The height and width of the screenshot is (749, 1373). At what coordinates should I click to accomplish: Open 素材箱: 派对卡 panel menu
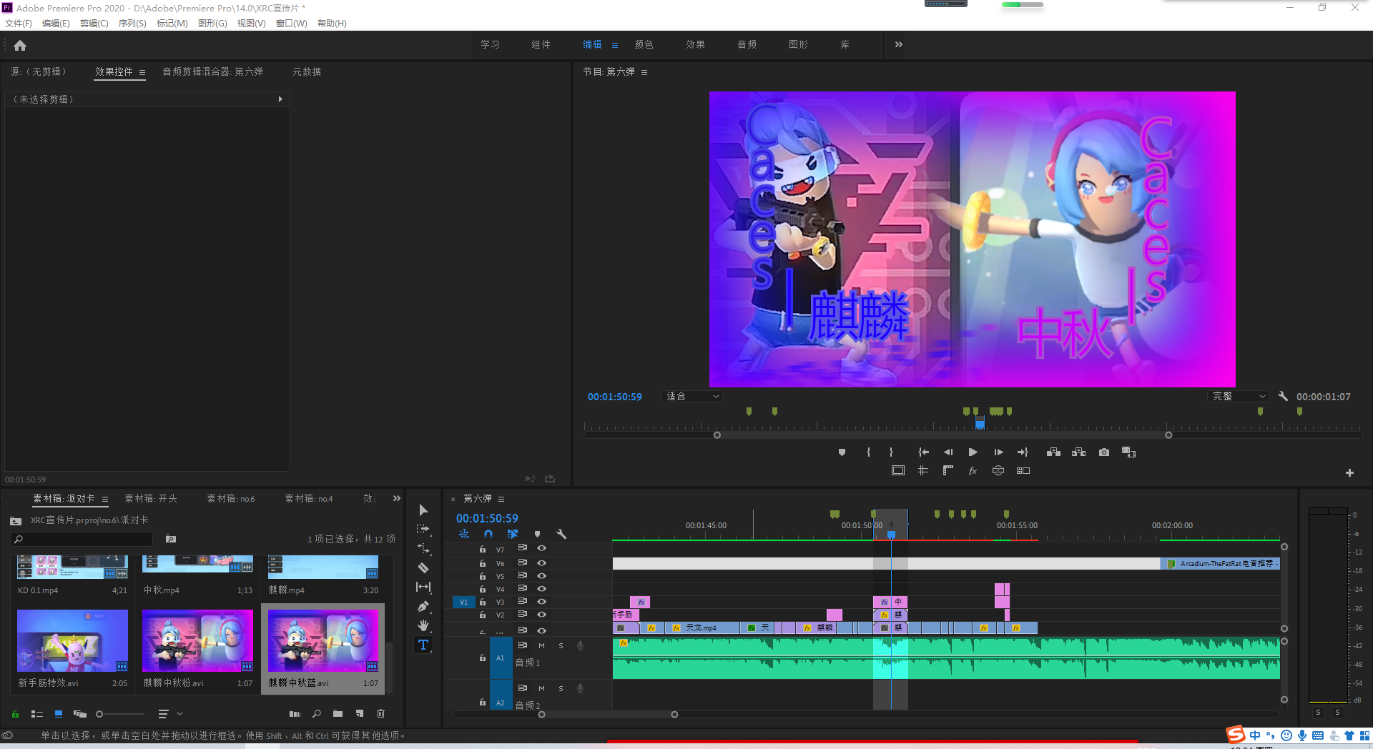point(105,499)
